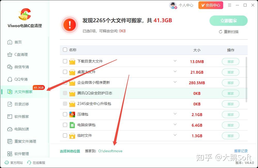Viewport: 258px width, 168px height.
Task: Expand the 电脑安装包 row chevron
Action: 175,124
